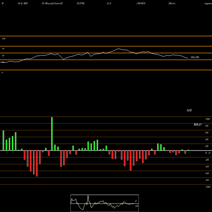Viewport: 212px width, 212px height.
Task: Click the MR panel 100 axis label
Action: click(207, 119)
